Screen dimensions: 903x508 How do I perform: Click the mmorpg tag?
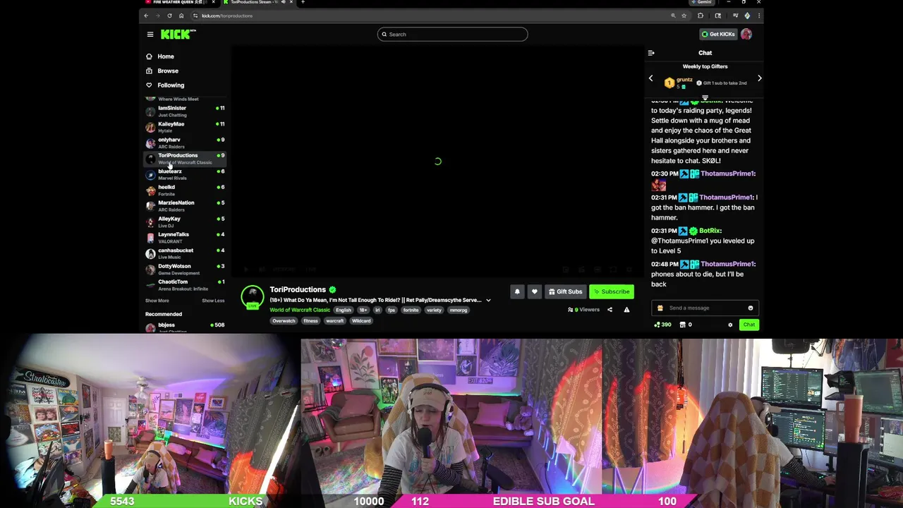pyautogui.click(x=458, y=310)
